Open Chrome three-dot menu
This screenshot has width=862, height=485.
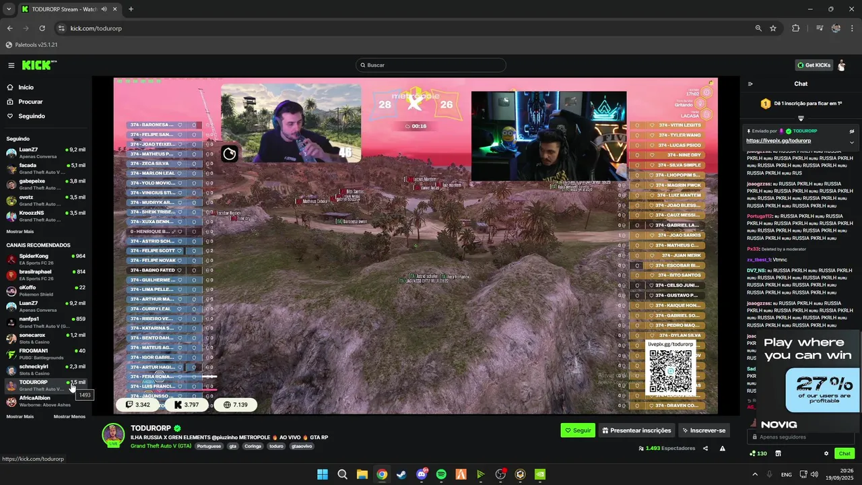click(x=852, y=28)
